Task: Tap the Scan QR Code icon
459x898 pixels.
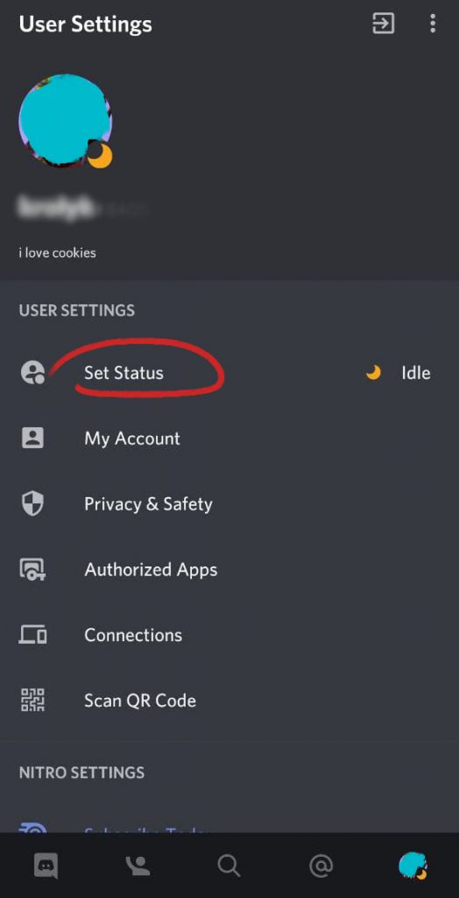Action: [x=32, y=701]
